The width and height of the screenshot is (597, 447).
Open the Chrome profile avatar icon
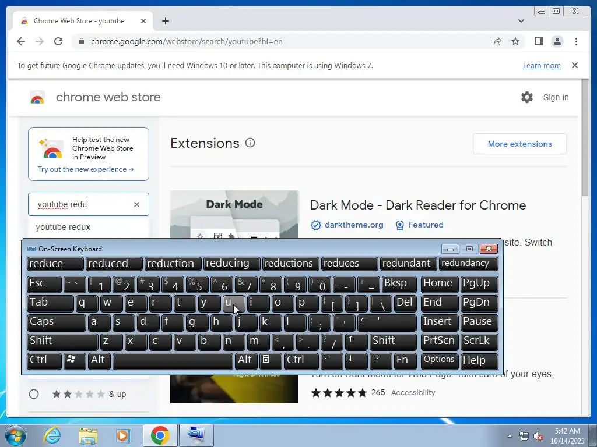coord(557,41)
